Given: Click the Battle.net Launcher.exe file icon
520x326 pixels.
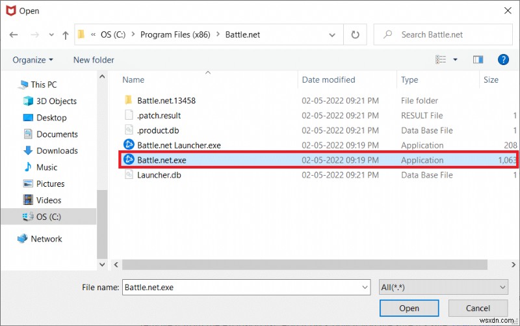Looking at the screenshot, I should 128,145.
